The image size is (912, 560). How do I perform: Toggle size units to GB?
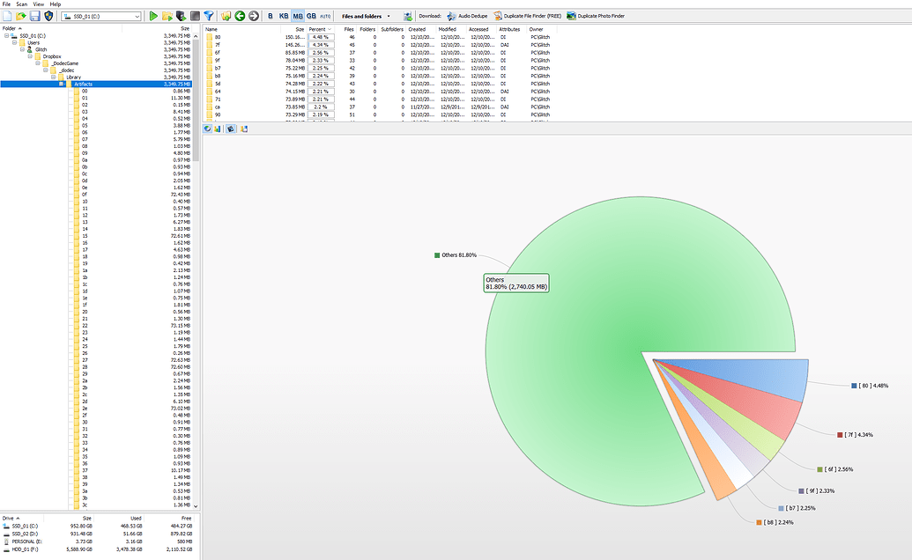coord(311,16)
